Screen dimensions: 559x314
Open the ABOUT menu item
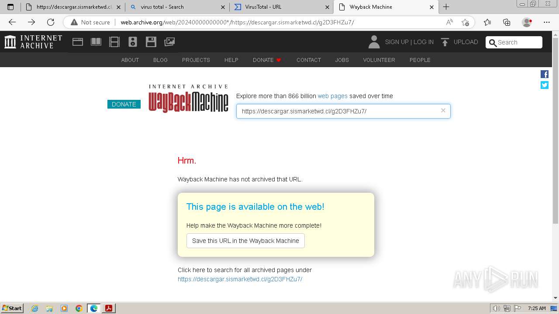coord(130,60)
